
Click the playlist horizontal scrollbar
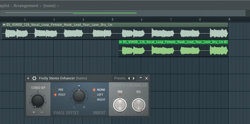pyautogui.click(x=123, y=13)
